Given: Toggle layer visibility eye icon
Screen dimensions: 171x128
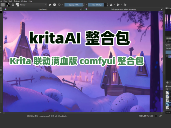Looking at the screenshot, I should (x=167, y=56).
